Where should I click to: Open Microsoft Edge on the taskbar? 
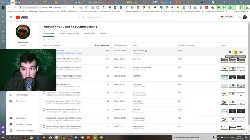click(37, 137)
